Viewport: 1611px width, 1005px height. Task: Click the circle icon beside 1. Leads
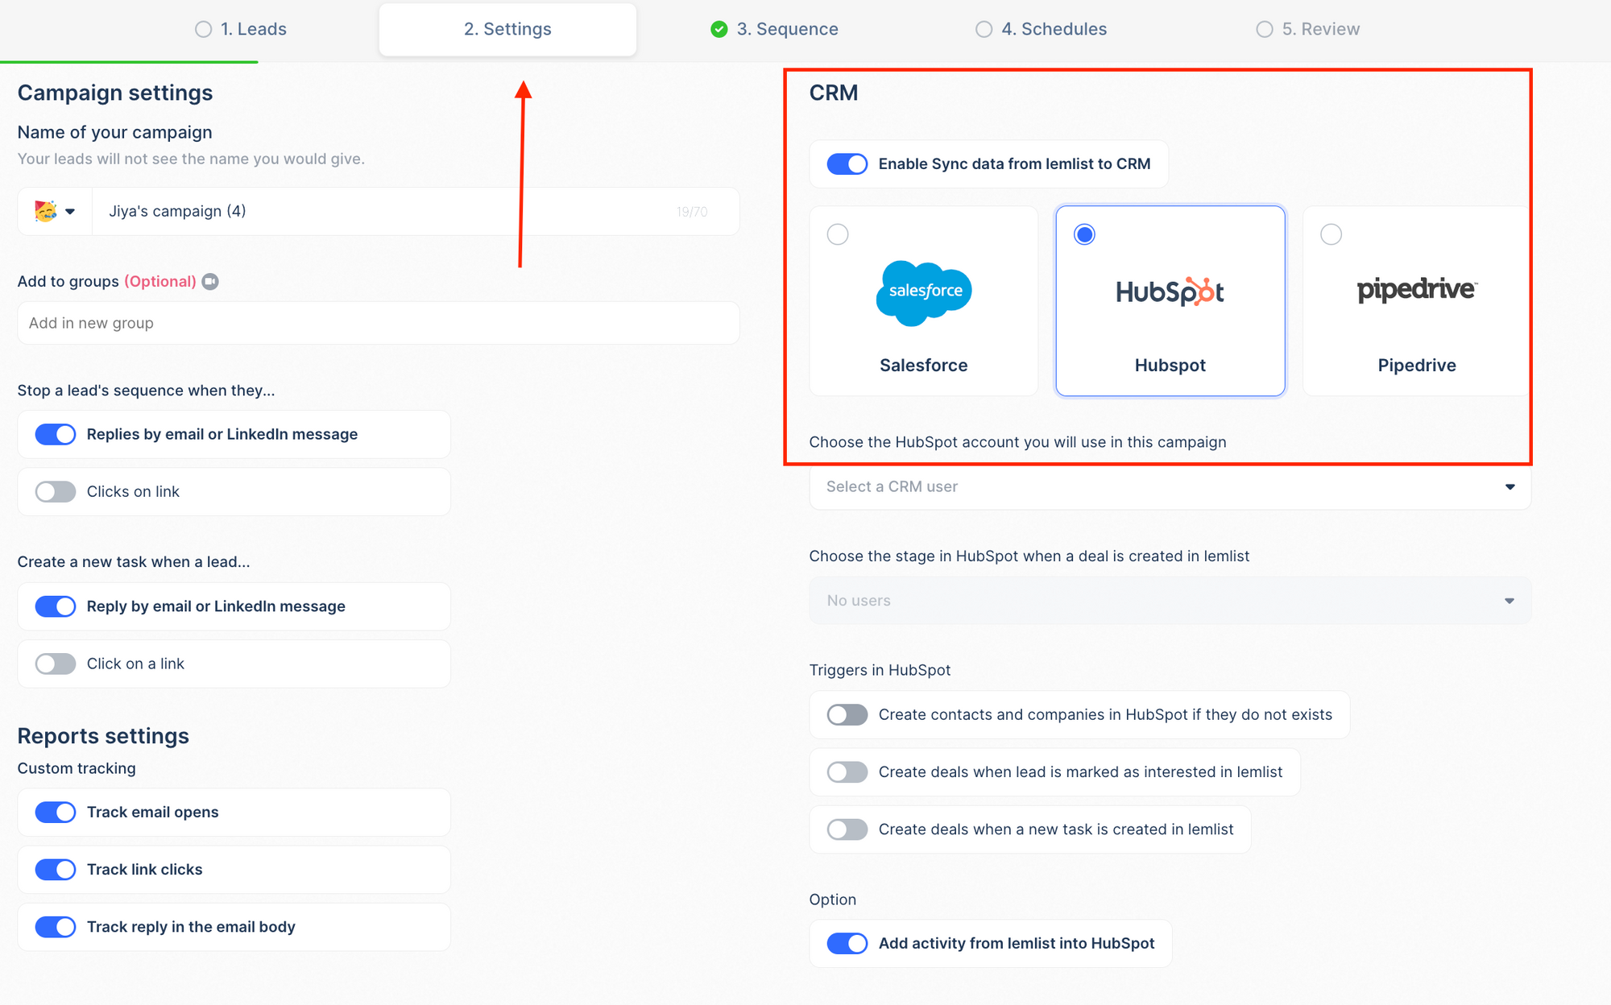coord(204,30)
